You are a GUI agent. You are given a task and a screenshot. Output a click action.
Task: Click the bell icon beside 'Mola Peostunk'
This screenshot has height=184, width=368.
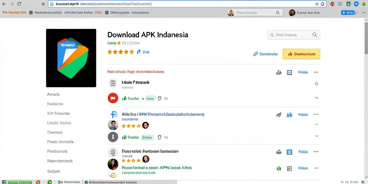(x=317, y=83)
